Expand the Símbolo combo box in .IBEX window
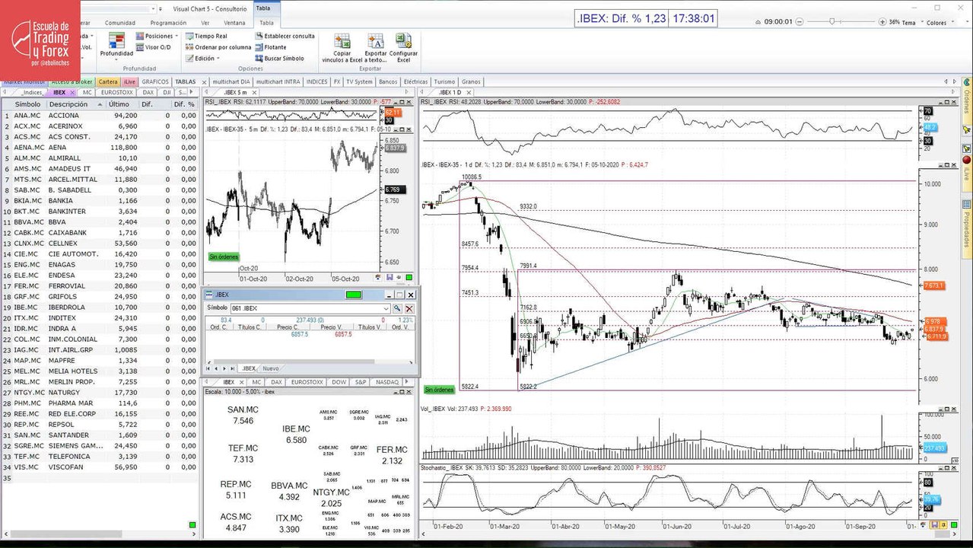The width and height of the screenshot is (973, 548). click(x=386, y=308)
